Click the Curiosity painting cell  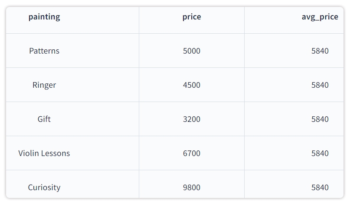(x=44, y=188)
